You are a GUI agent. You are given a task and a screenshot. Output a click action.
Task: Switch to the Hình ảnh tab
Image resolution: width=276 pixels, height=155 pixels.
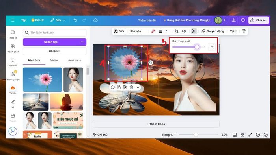tap(34, 60)
